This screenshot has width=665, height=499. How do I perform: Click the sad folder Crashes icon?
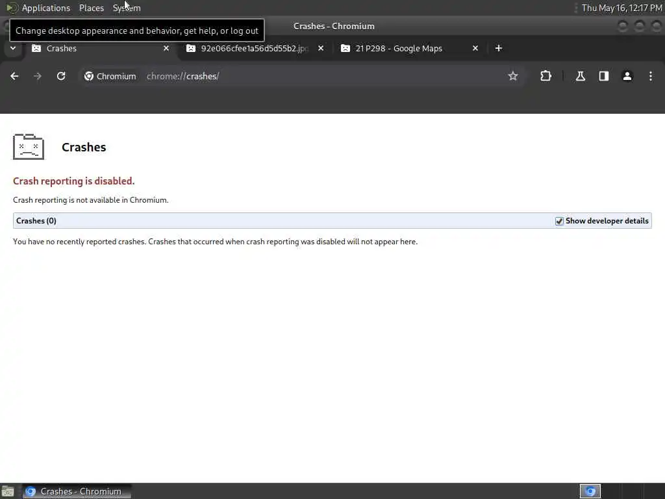point(29,147)
